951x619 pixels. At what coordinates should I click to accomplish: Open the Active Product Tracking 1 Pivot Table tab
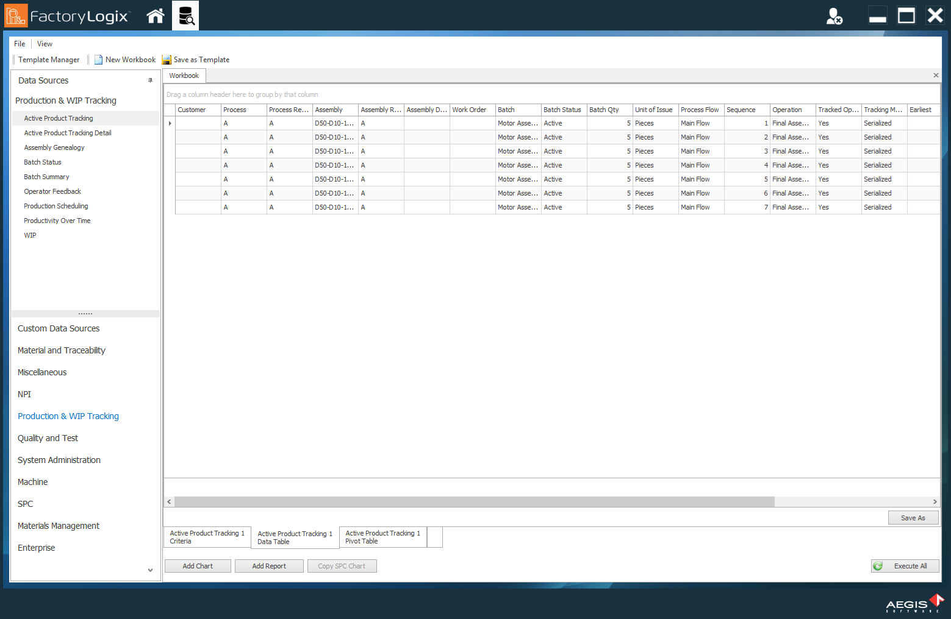pos(382,537)
